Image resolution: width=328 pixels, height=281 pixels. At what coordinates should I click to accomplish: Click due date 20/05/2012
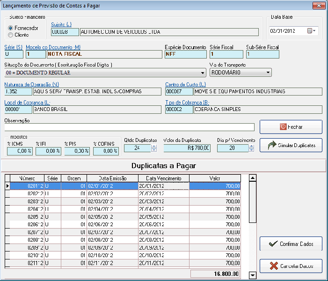(164, 217)
